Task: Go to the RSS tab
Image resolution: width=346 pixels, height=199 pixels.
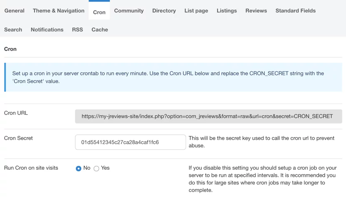Action: click(77, 30)
